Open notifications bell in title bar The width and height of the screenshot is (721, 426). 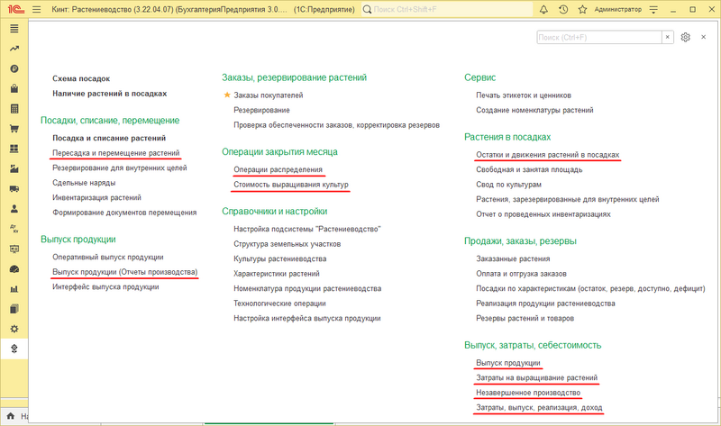point(543,9)
